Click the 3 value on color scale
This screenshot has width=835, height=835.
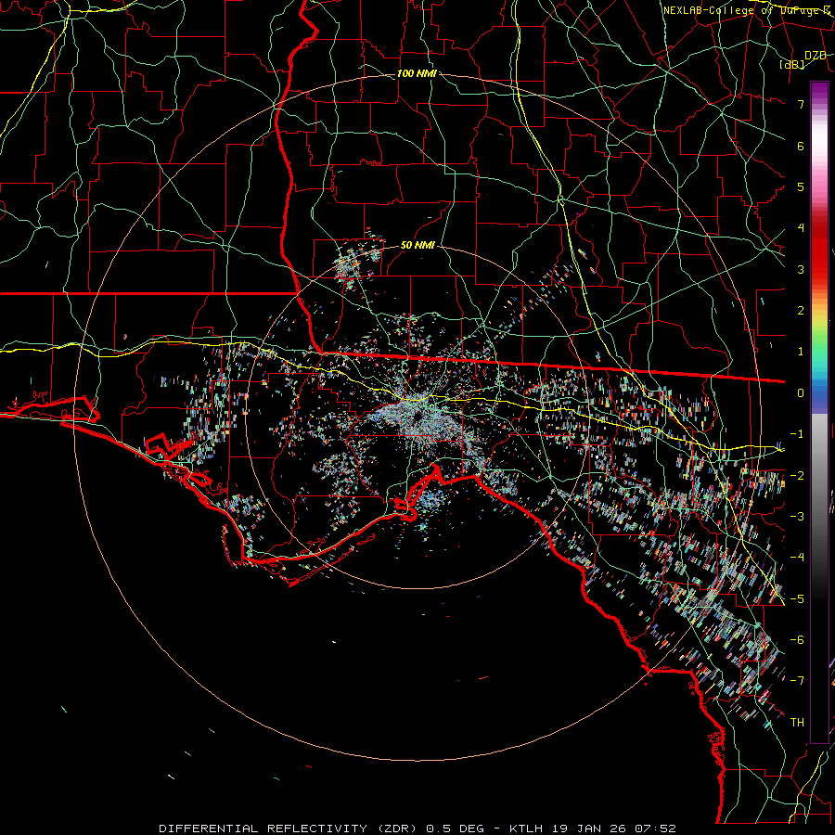coord(801,269)
